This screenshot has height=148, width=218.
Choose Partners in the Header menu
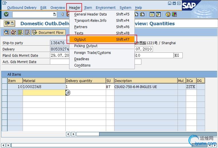[x=102, y=27]
